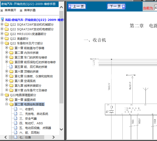Screen dimensions: 157x141
Task: Click page icon of 四、制动灯、ABS
Action: click(x=16, y=123)
